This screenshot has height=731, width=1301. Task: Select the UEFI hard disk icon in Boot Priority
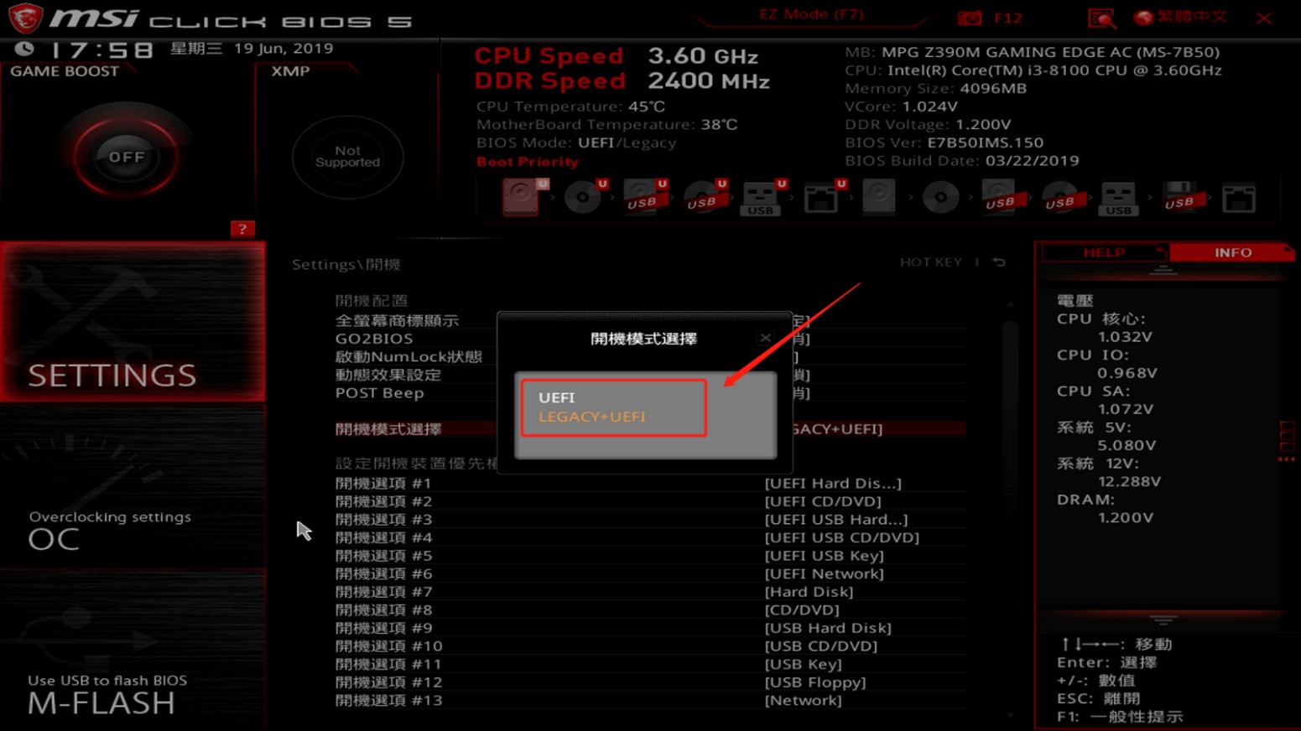click(x=522, y=197)
